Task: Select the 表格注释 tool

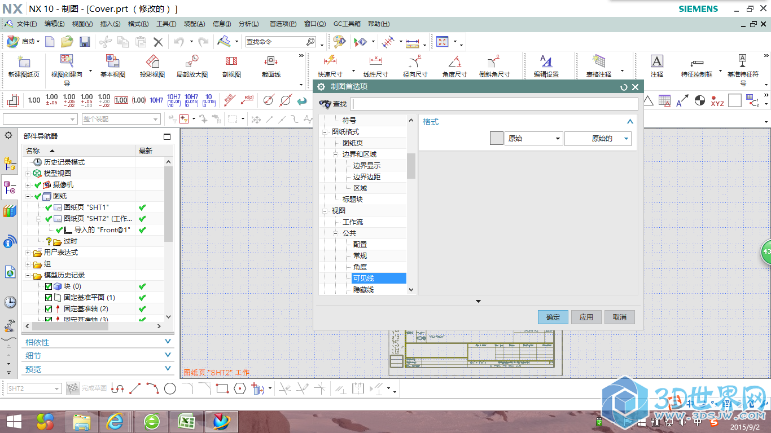Action: click(599, 67)
